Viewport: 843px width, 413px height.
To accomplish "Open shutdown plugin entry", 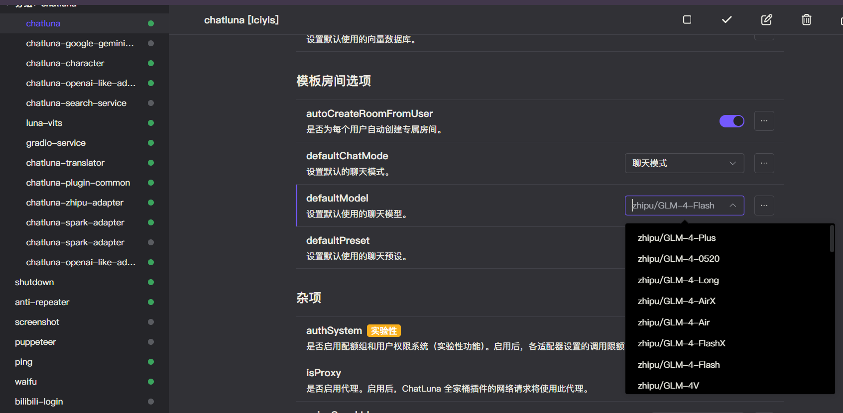I will 84,282.
